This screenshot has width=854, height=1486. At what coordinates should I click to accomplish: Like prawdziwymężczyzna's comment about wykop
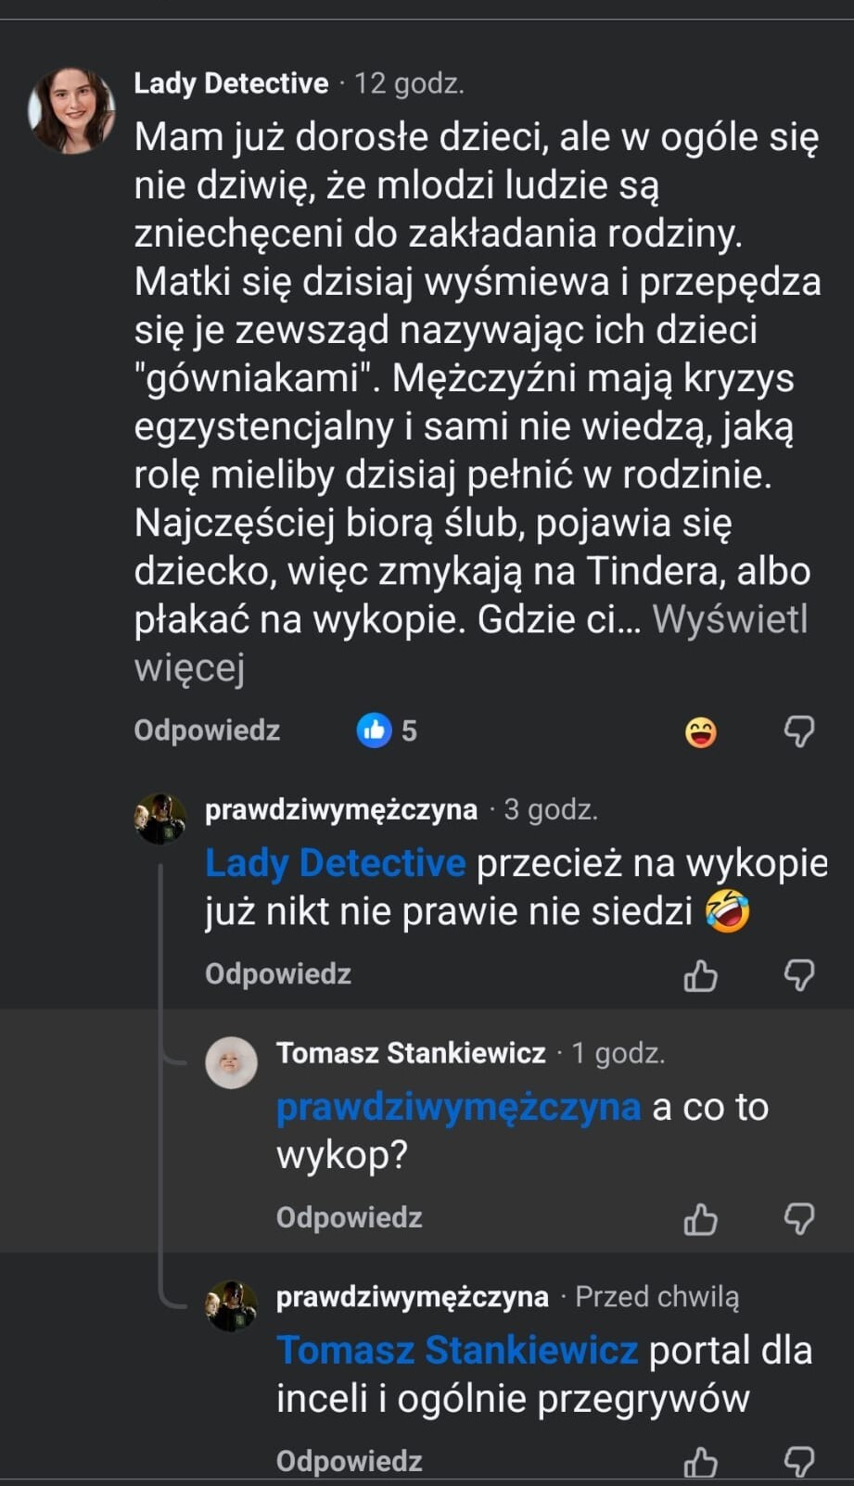(701, 975)
